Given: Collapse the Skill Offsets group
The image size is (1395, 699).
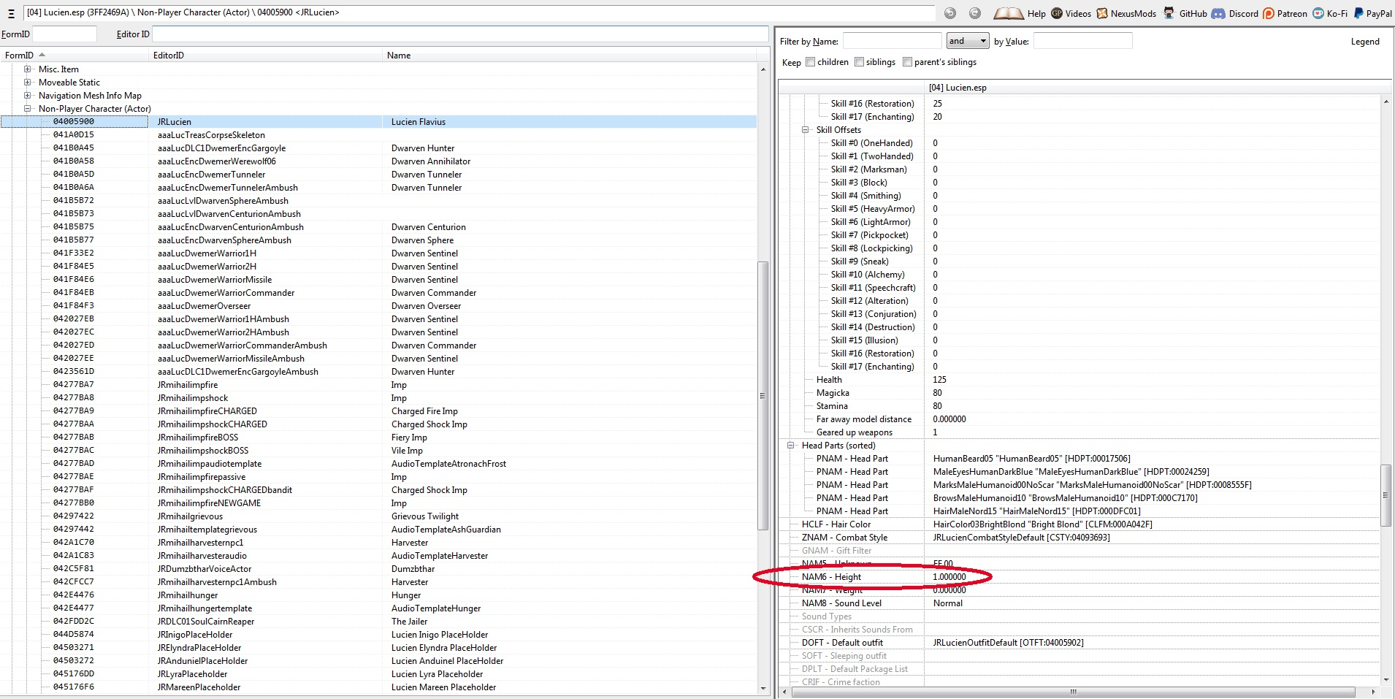Looking at the screenshot, I should 806,130.
